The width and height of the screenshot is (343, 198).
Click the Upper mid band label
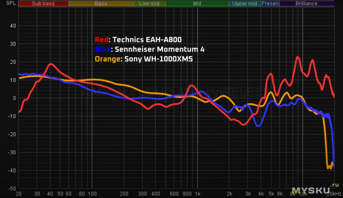pyautogui.click(x=245, y=3)
